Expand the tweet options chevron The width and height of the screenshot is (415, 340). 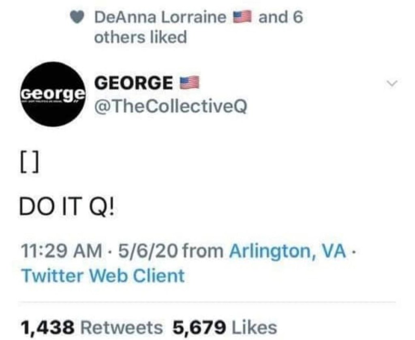[392, 83]
